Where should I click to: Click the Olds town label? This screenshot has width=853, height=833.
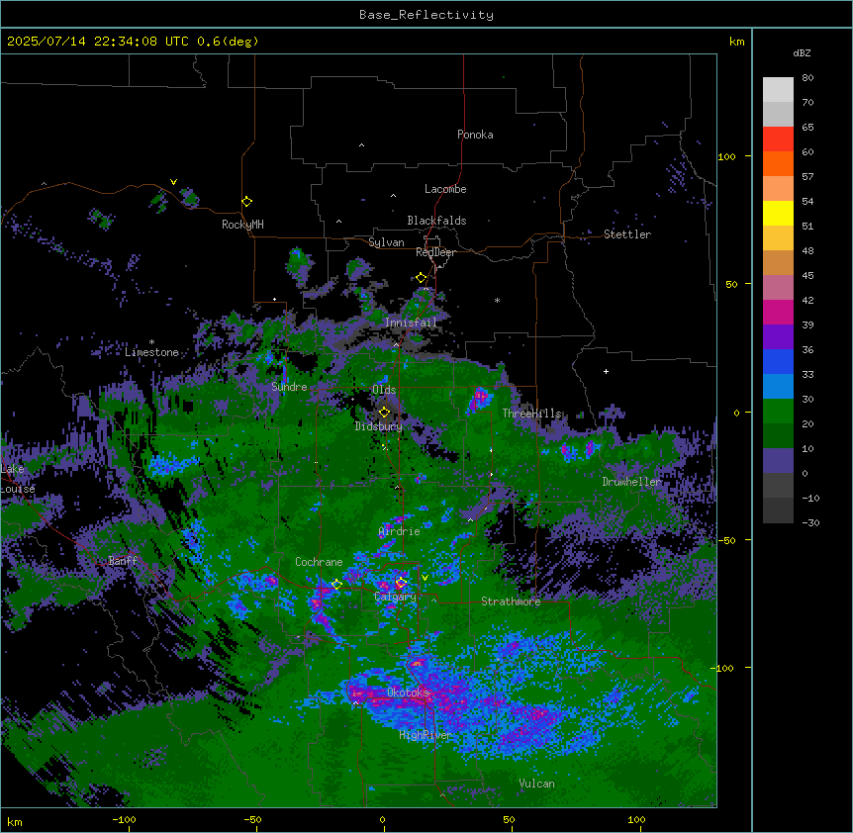[x=384, y=390]
